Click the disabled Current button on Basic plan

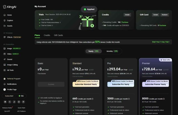click(51, 84)
